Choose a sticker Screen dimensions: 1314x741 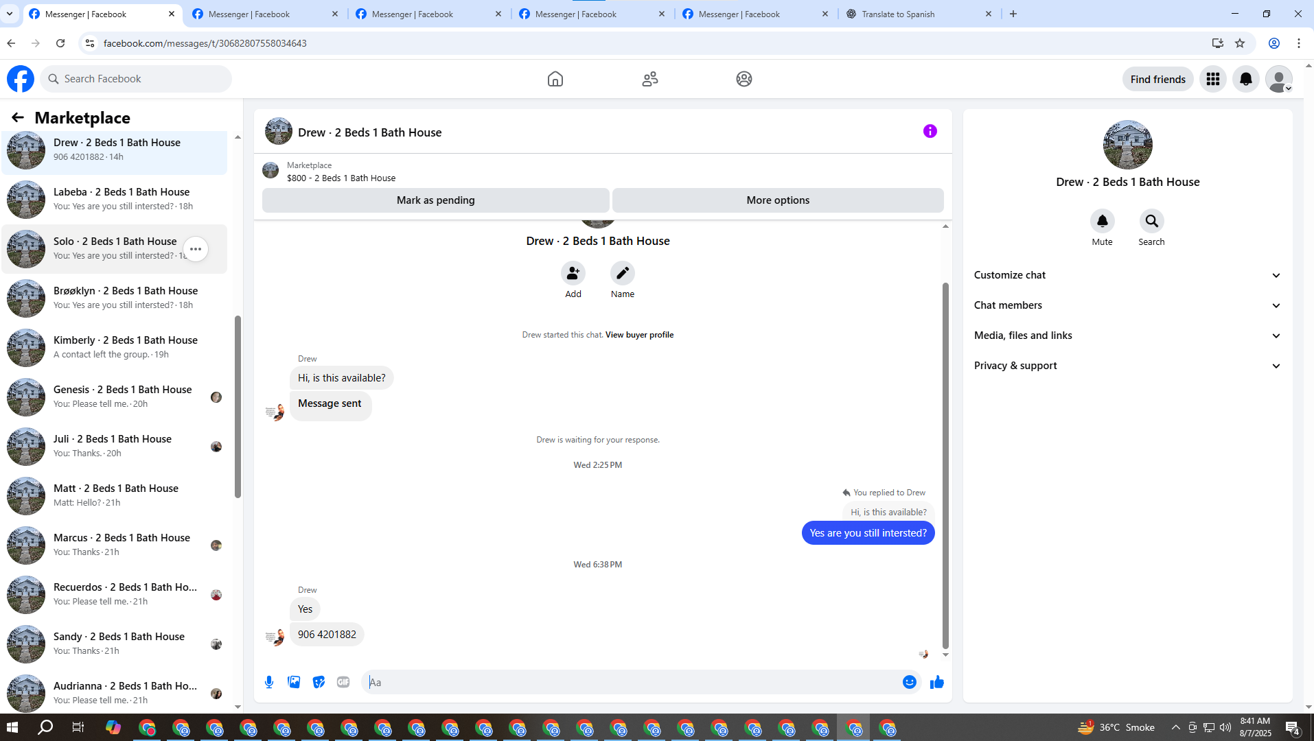319,682
